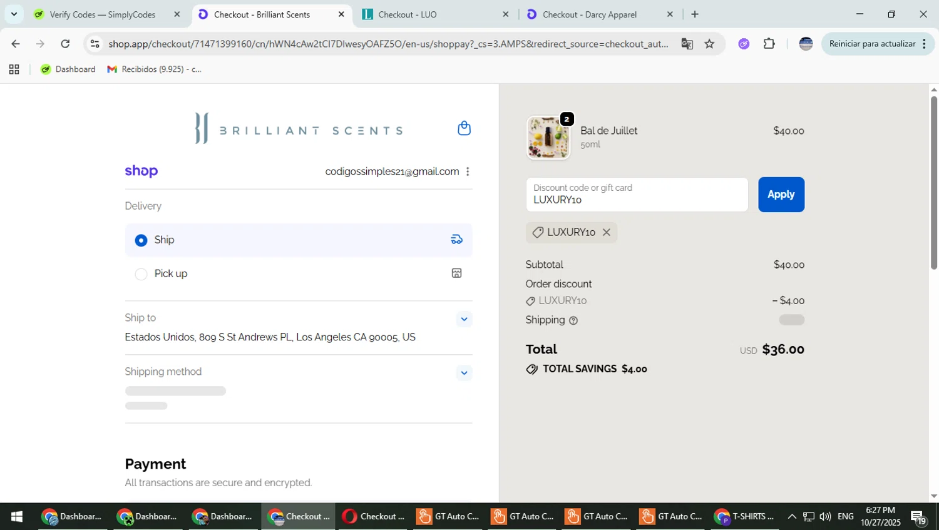Click the page vertical scrollbar
The image size is (939, 530).
click(934, 183)
